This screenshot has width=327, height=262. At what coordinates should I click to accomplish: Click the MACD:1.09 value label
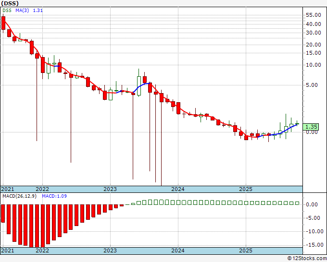[54, 196]
